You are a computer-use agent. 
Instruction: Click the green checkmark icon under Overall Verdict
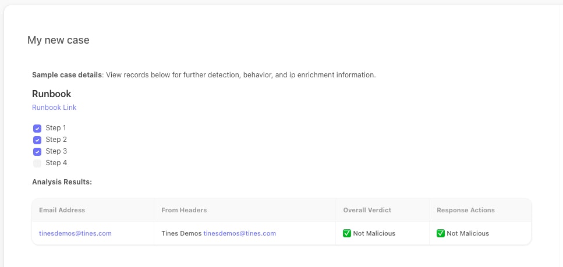[346, 233]
